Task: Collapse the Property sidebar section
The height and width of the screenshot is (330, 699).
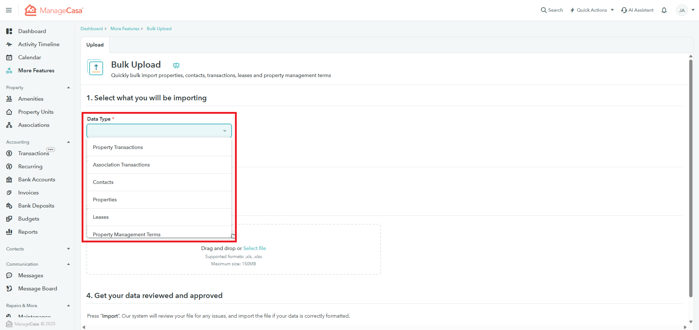Action: click(68, 88)
